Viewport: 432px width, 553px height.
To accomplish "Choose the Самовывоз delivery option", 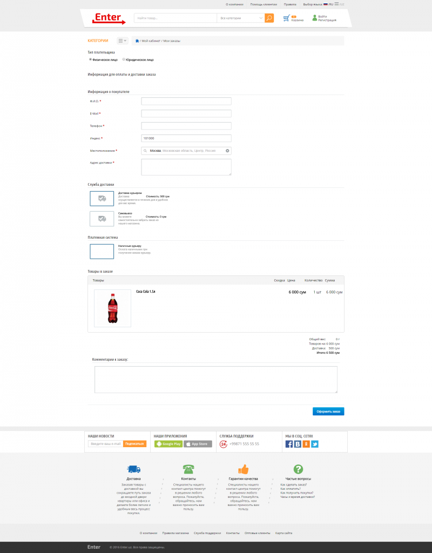I will 102,219.
